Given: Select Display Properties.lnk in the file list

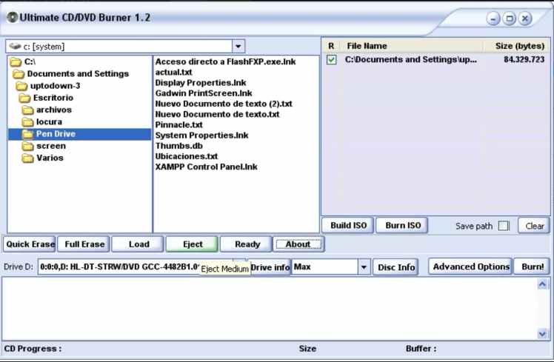Looking at the screenshot, I should 200,83.
